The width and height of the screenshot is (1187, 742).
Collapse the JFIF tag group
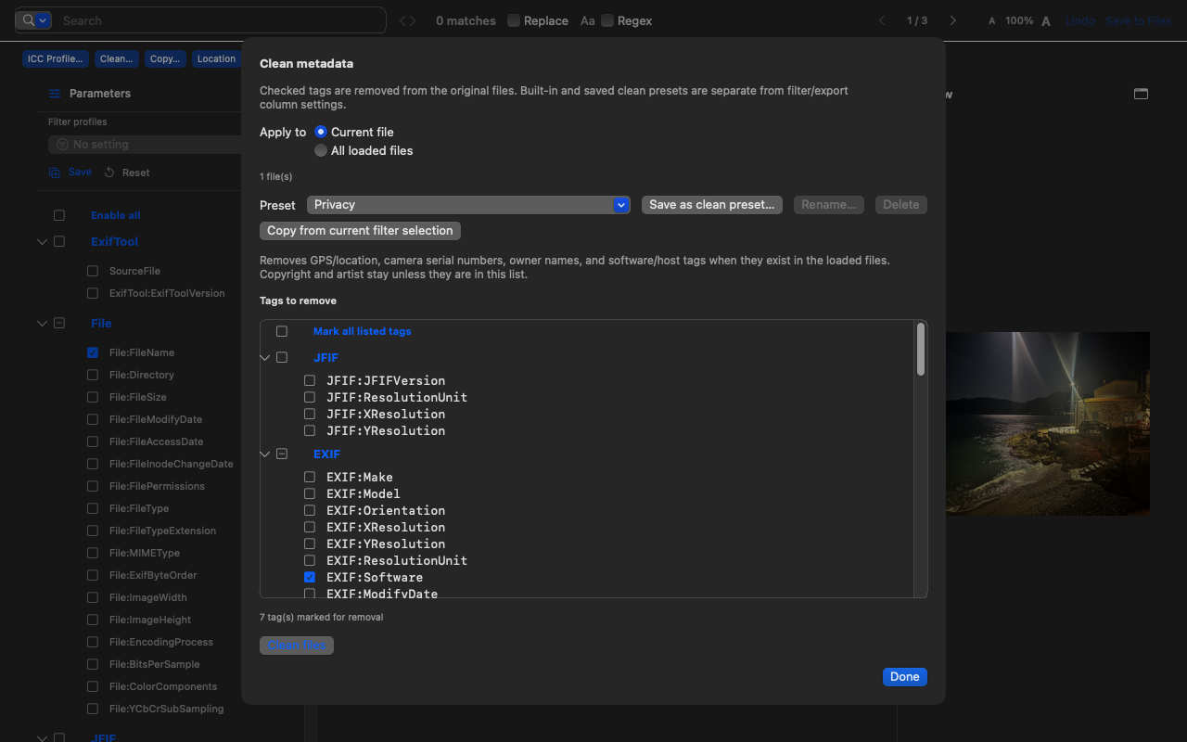(265, 357)
